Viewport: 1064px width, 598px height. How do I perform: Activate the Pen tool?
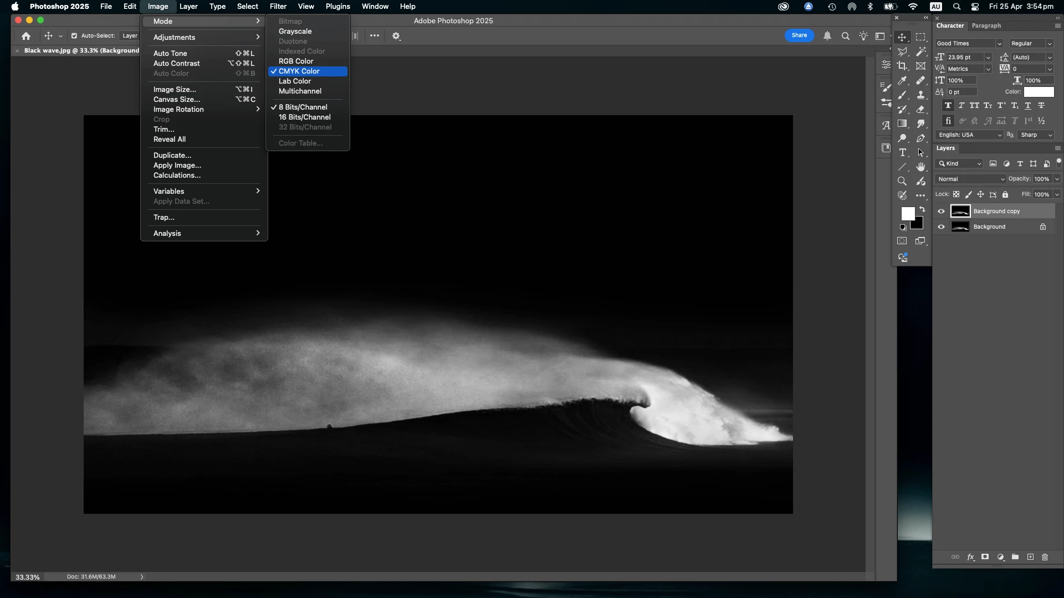920,138
